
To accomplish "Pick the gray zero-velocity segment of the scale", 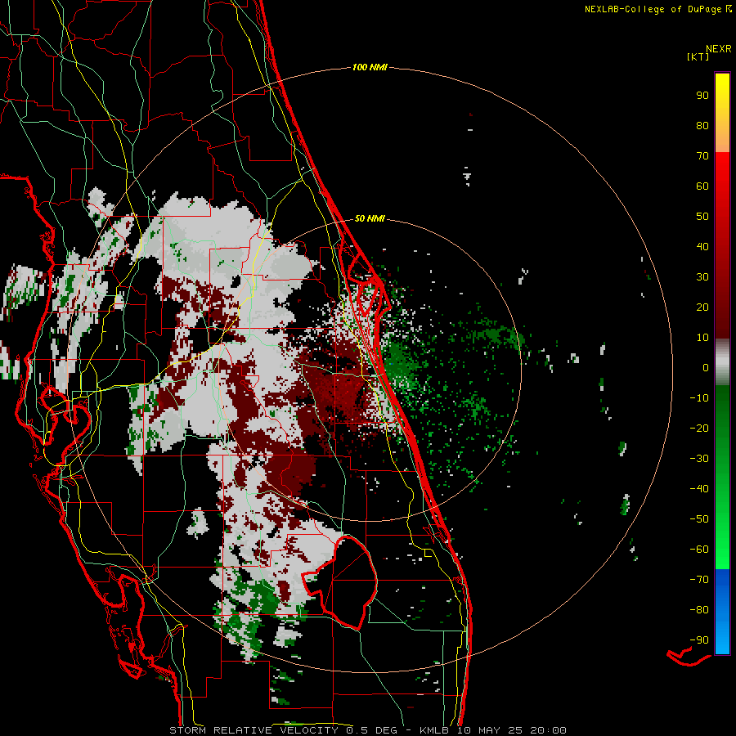I will [x=722, y=362].
